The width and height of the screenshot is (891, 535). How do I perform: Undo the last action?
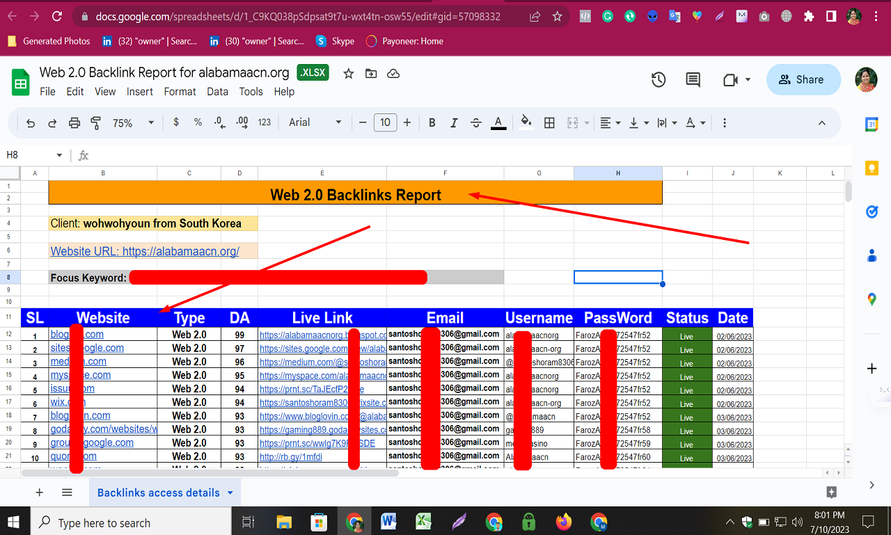click(x=30, y=122)
